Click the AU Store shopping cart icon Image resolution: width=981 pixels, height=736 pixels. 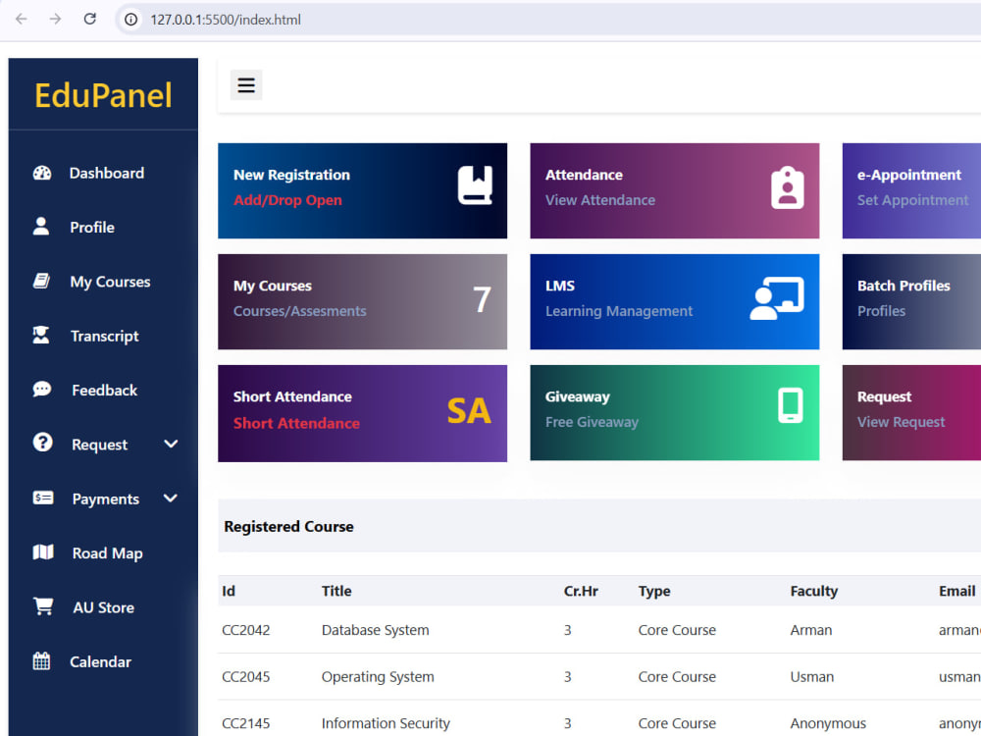coord(43,605)
